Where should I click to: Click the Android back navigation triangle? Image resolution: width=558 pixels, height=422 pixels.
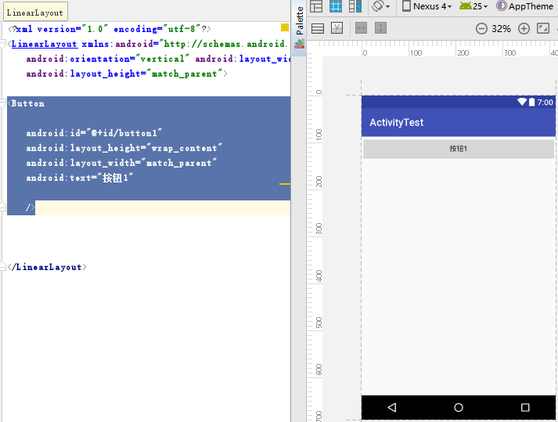coord(392,407)
